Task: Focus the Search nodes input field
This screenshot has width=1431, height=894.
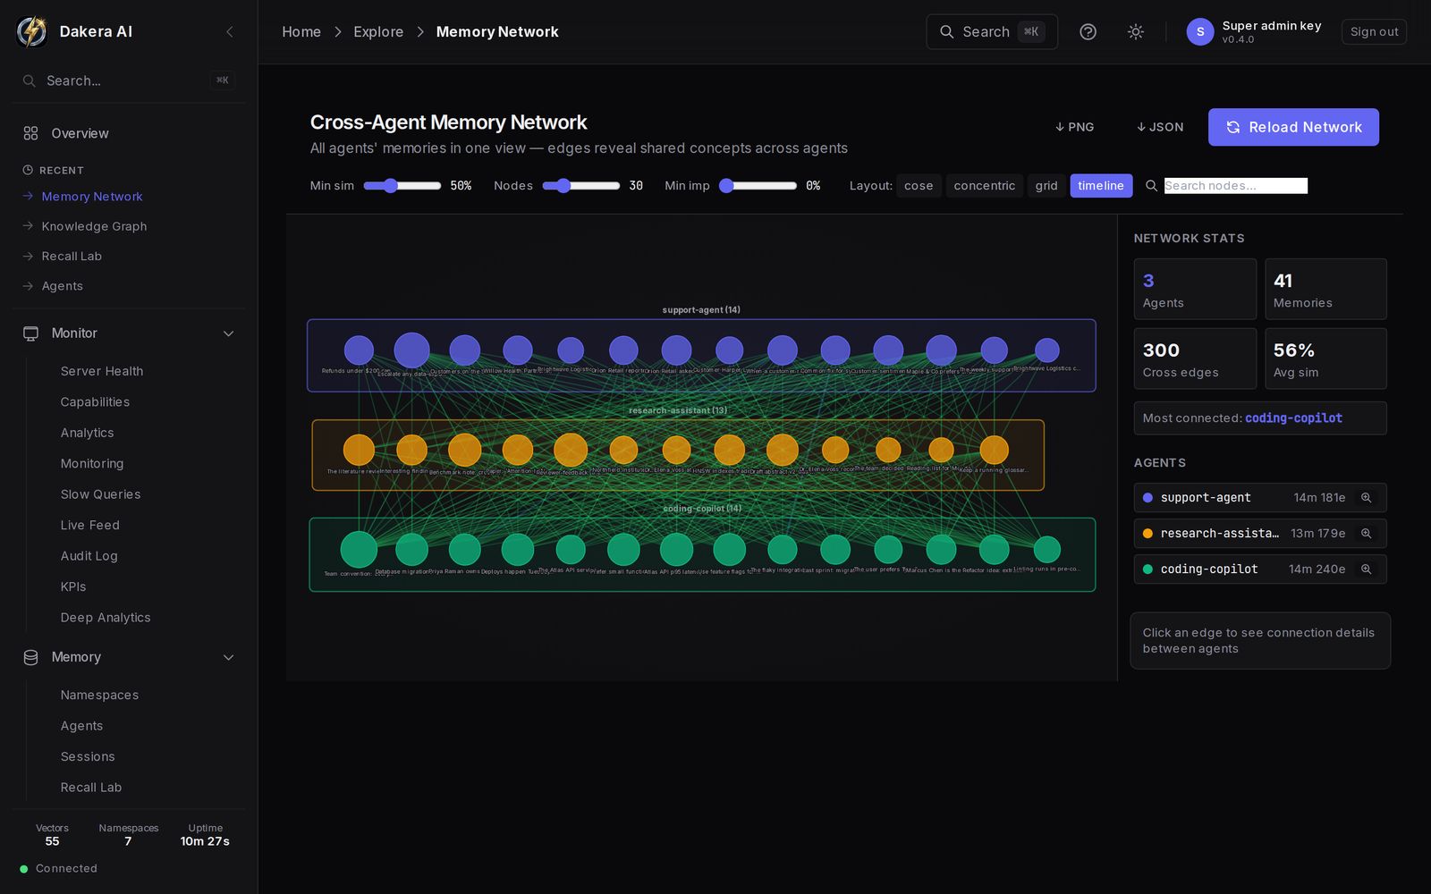Action: [1235, 186]
